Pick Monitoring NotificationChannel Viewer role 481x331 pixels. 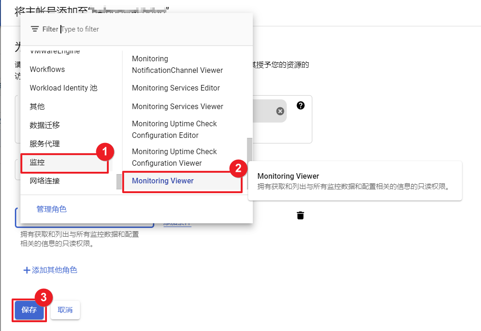(x=177, y=65)
